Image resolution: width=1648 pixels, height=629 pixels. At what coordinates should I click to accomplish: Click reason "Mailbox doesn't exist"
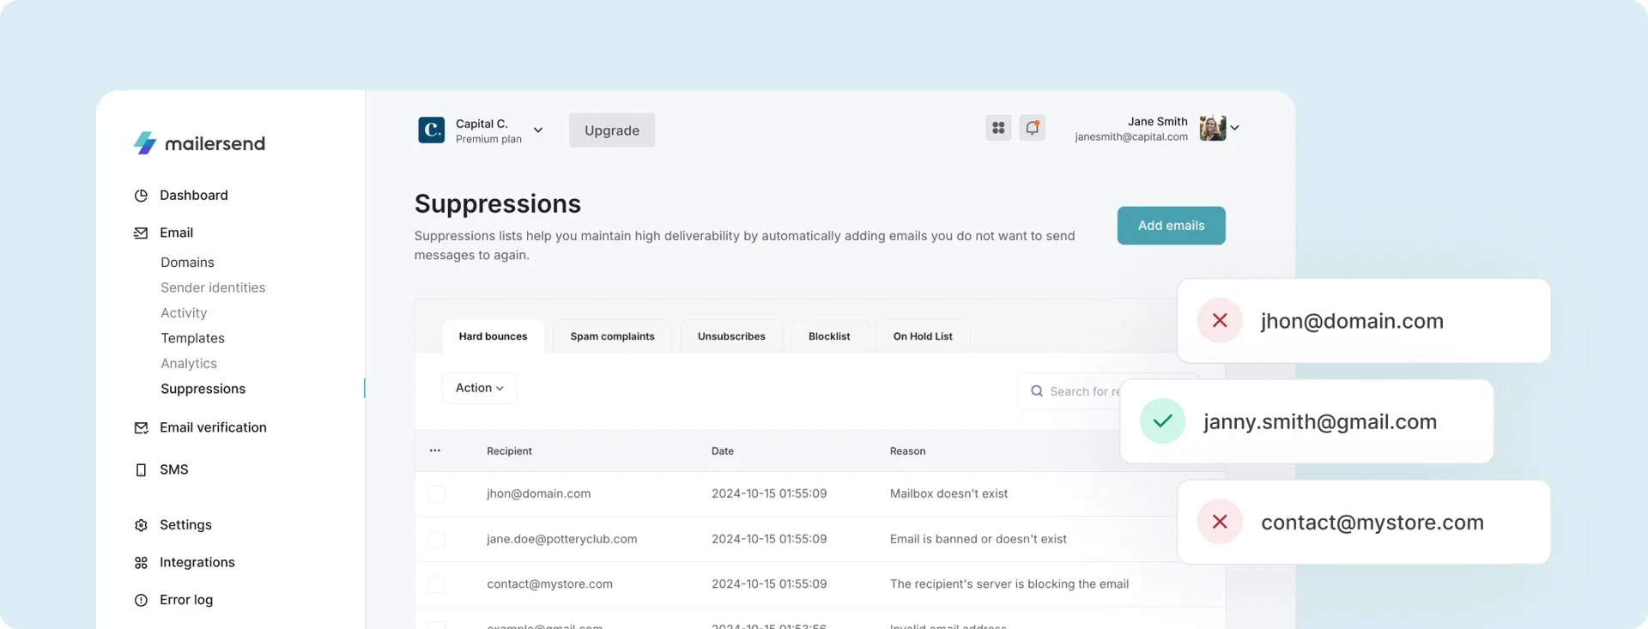(x=948, y=494)
